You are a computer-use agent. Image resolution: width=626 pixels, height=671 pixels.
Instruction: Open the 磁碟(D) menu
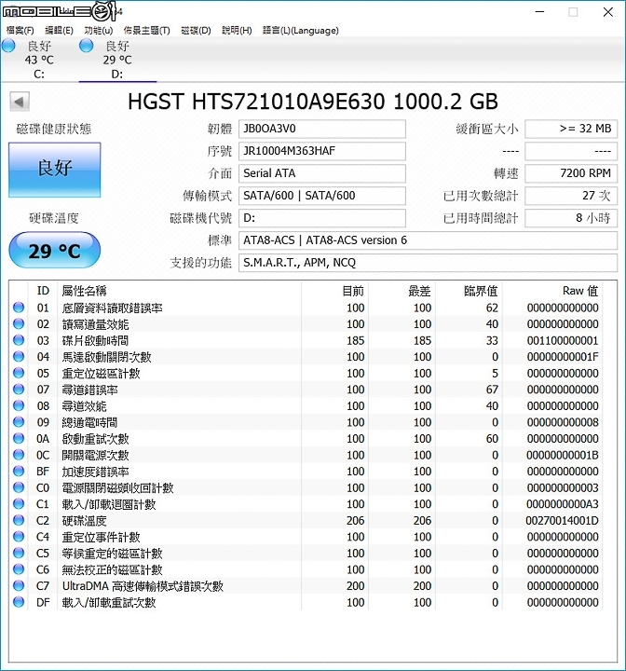[196, 31]
